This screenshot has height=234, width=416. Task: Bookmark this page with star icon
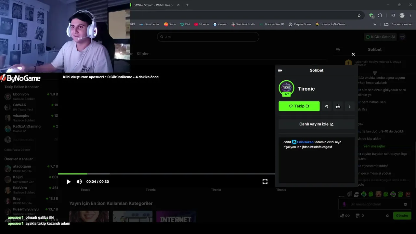359,15
